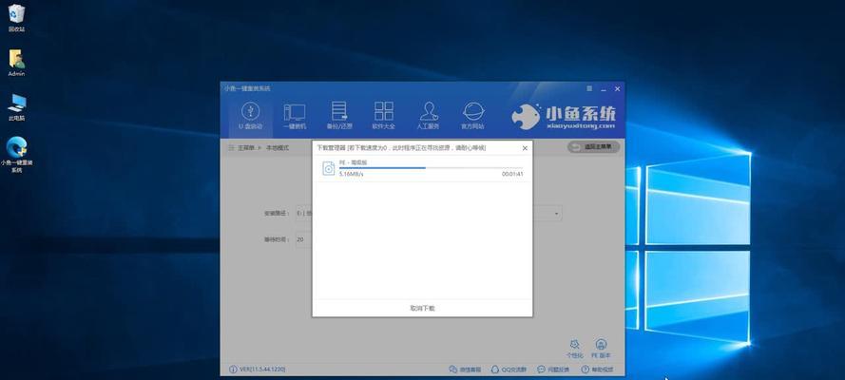This screenshot has height=380, width=845.
Task: Minimize the 小鱼一键重装系统 window
Action: [605, 88]
